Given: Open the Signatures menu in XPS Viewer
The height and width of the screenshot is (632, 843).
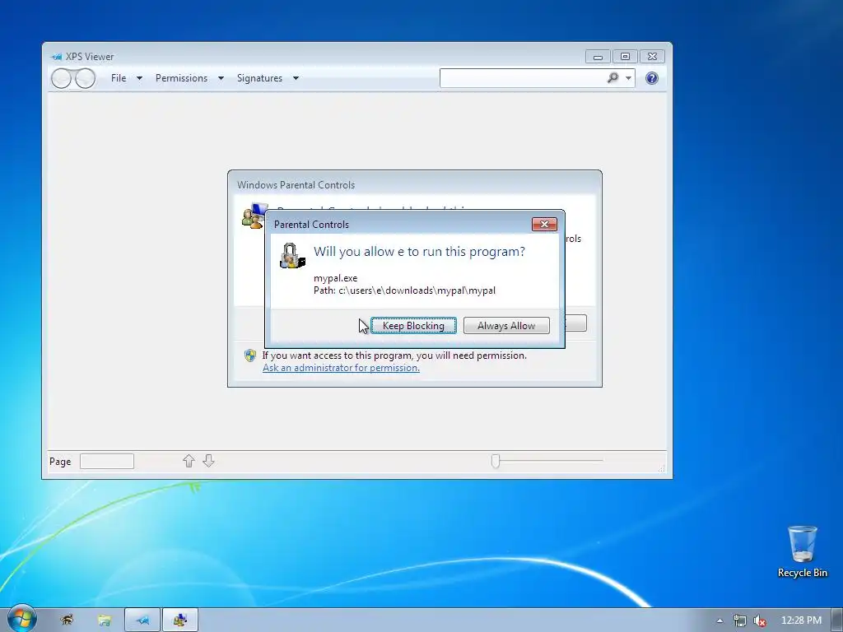Looking at the screenshot, I should pos(259,78).
